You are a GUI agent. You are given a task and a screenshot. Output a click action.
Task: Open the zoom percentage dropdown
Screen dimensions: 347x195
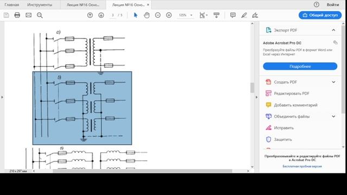click(191, 15)
